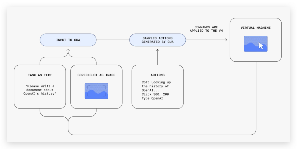Click the up arrowhead below Sampled Actions
This screenshot has width=297, height=149.
pos(158,50)
